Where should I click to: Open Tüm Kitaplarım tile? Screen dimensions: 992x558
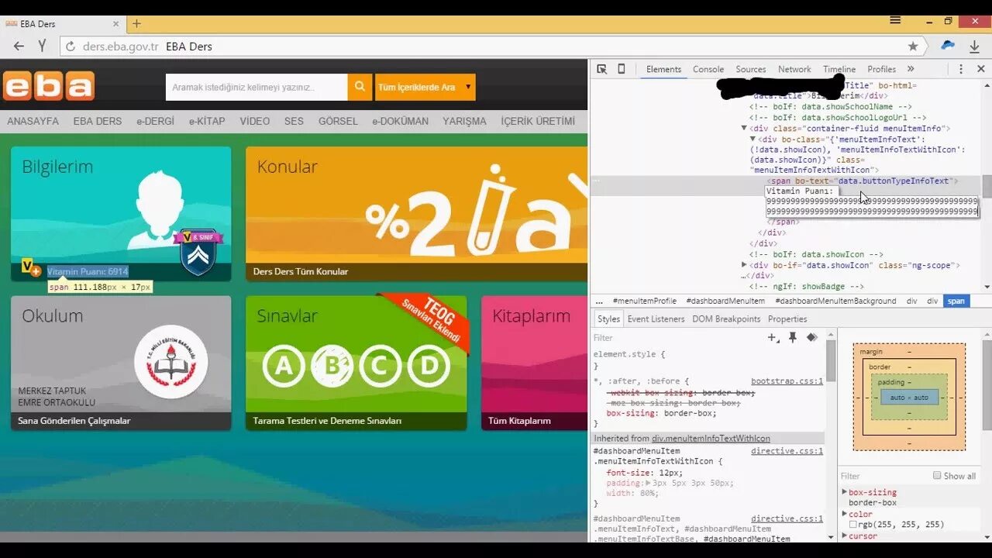coord(534,363)
